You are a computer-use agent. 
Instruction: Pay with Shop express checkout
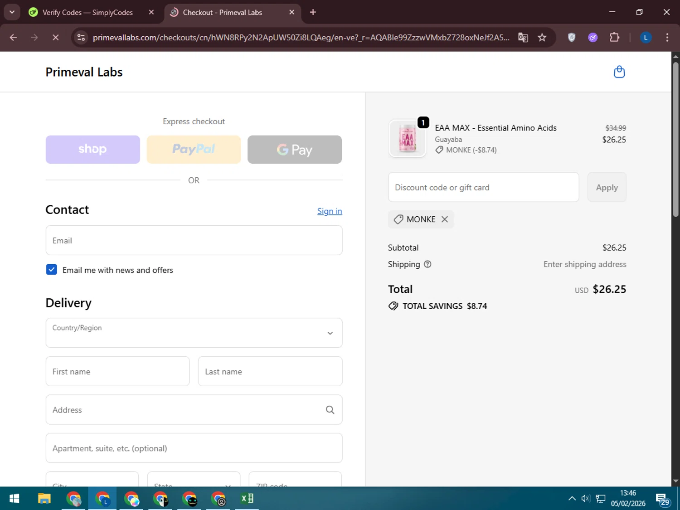[x=93, y=150]
